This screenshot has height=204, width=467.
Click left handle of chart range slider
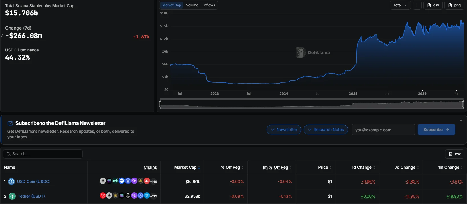[x=160, y=104]
